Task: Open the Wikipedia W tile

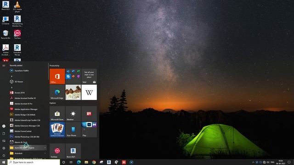Action: pyautogui.click(x=89, y=92)
